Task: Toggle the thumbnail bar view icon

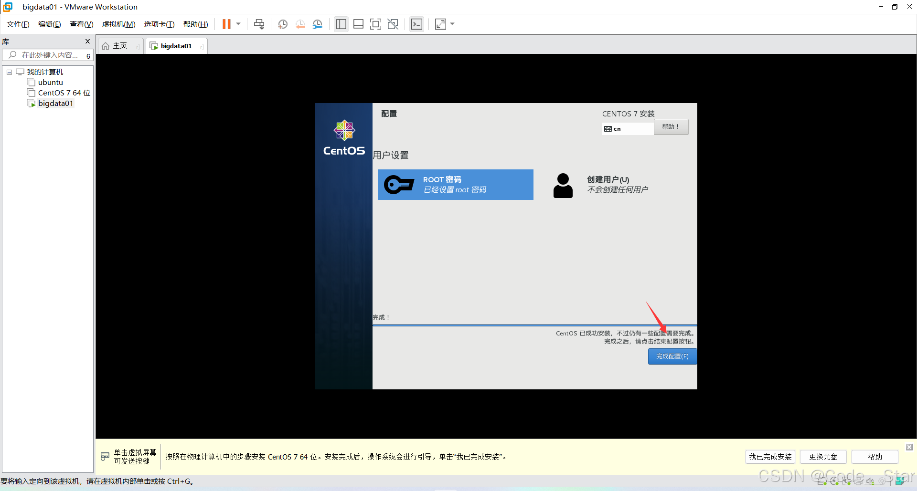Action: tap(358, 24)
